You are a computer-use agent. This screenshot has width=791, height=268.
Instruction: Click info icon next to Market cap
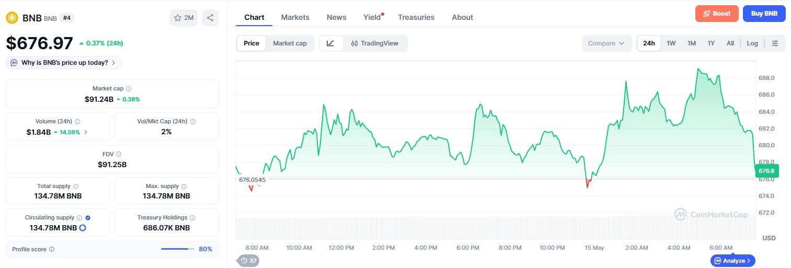point(129,89)
